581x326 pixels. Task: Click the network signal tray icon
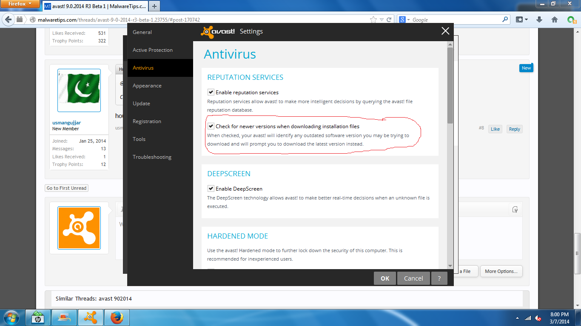pyautogui.click(x=528, y=318)
